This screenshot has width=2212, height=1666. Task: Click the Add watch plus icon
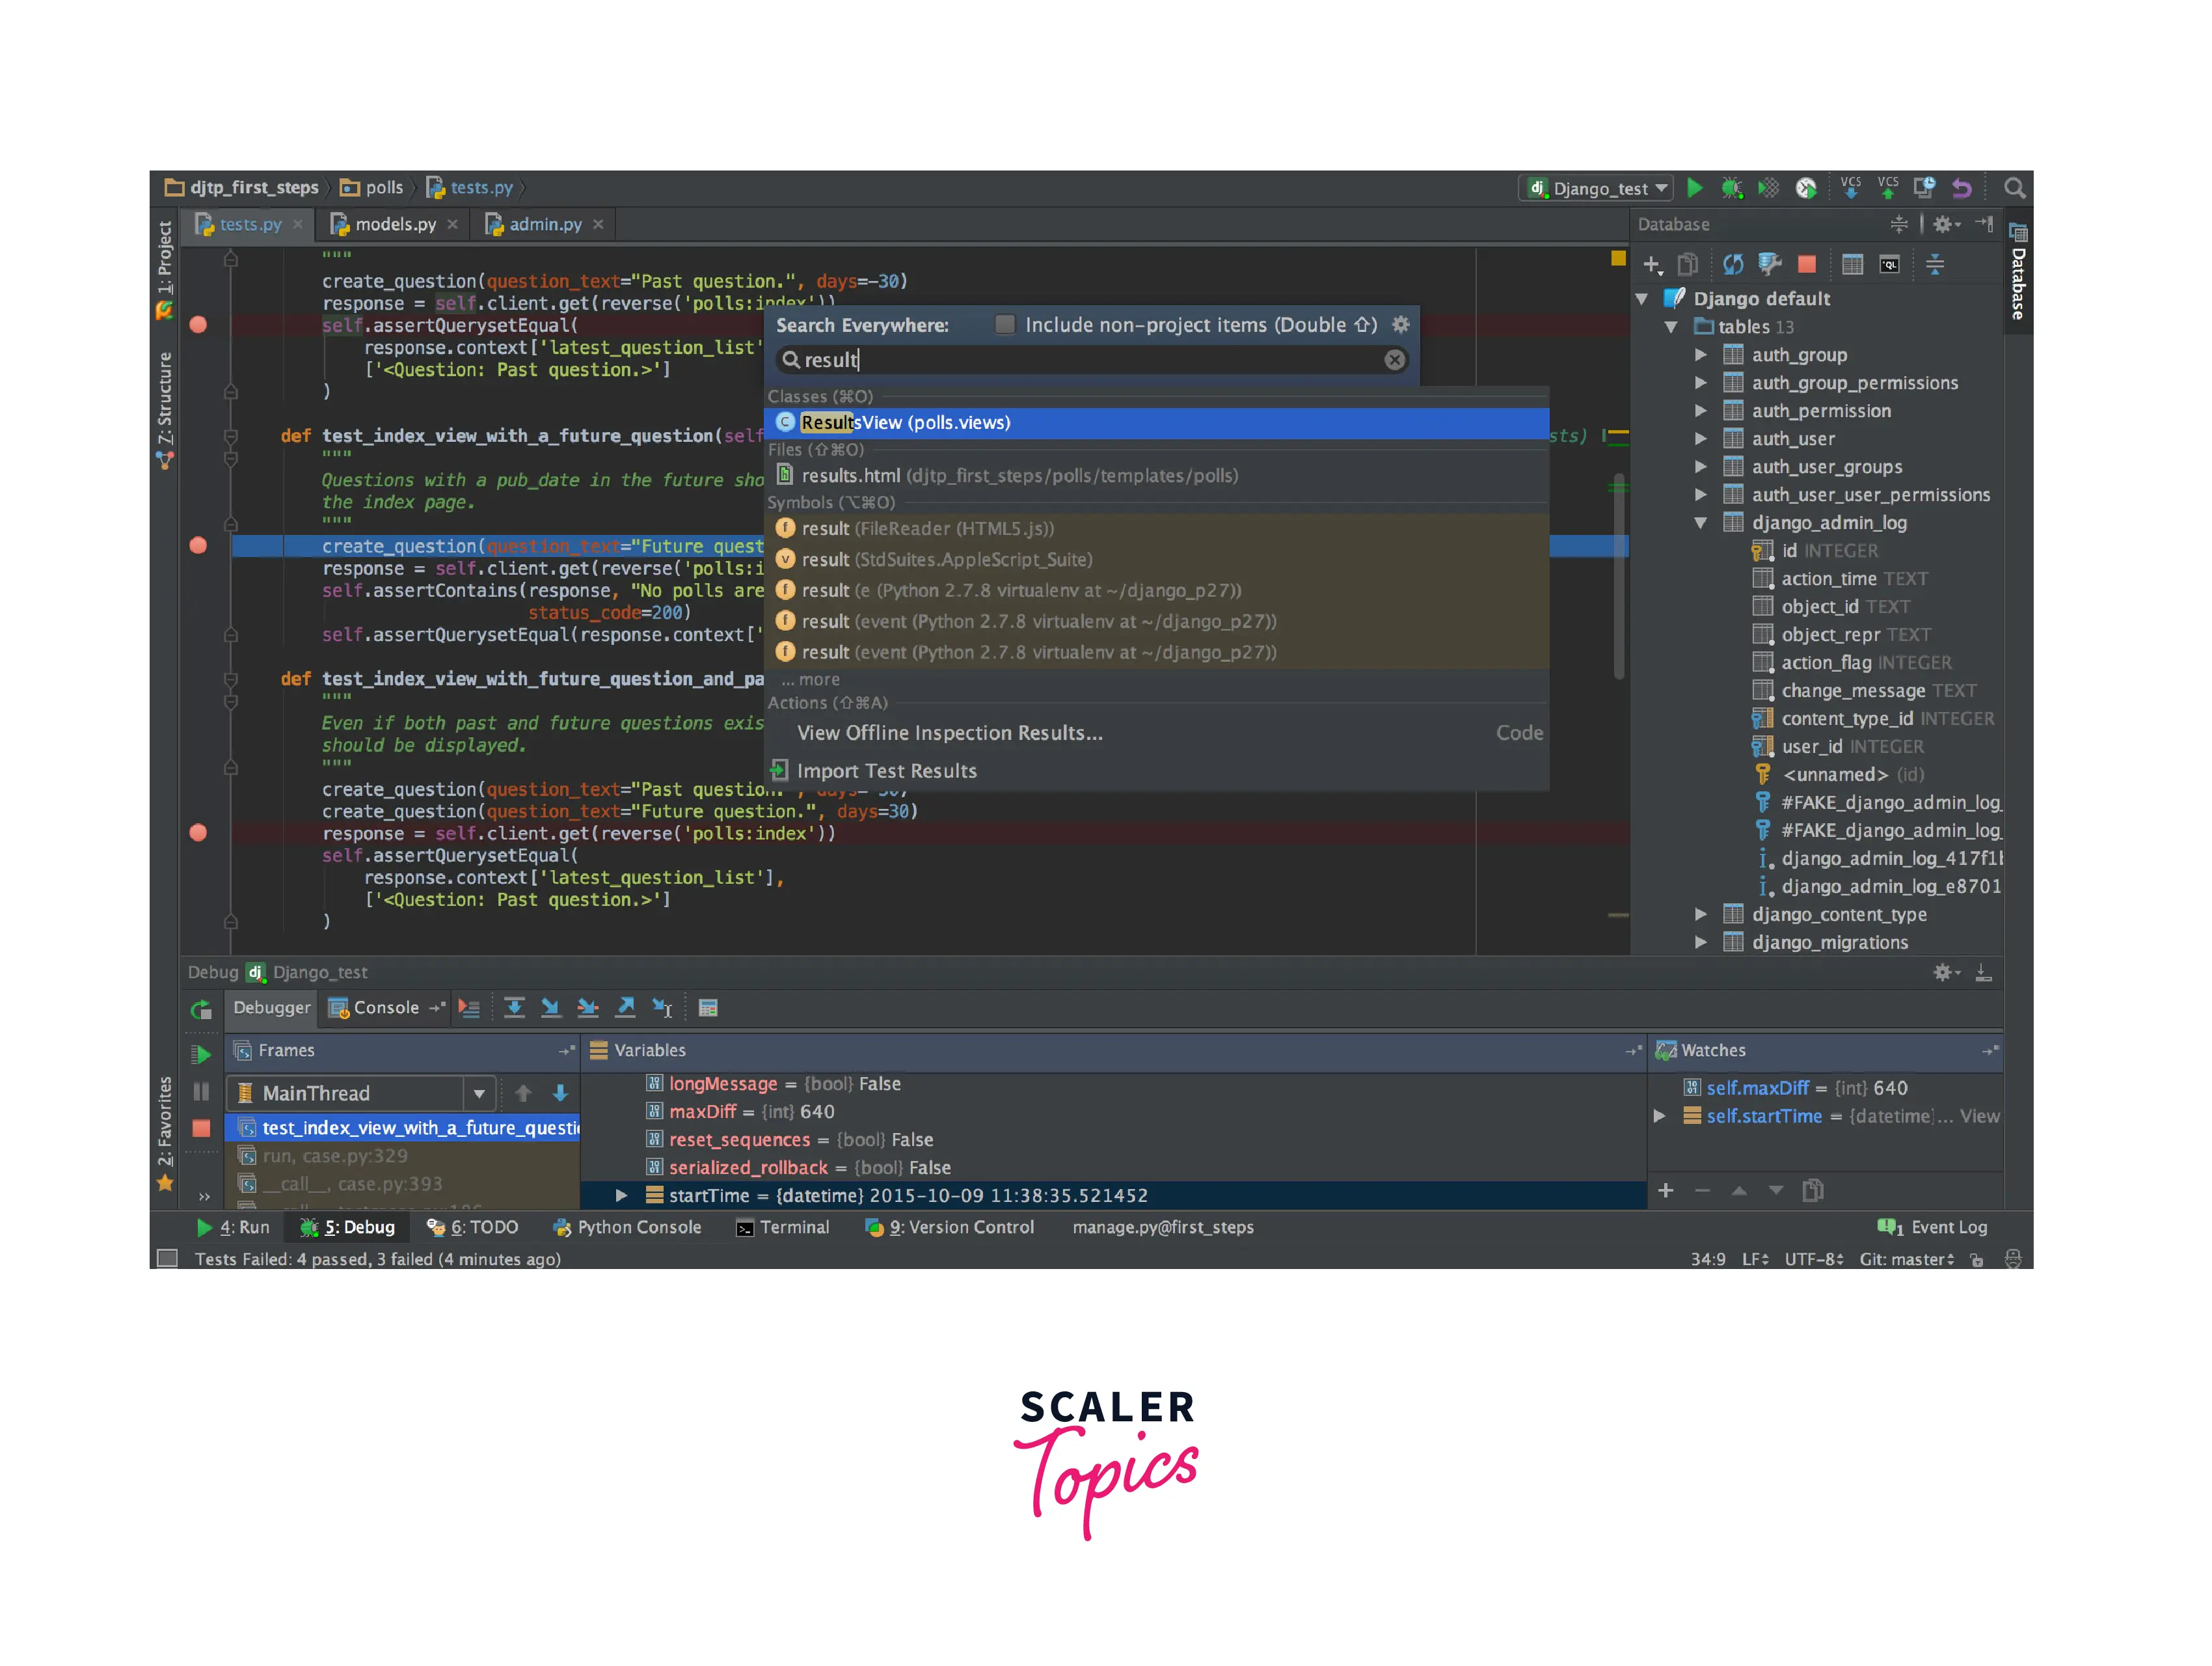[1666, 1190]
